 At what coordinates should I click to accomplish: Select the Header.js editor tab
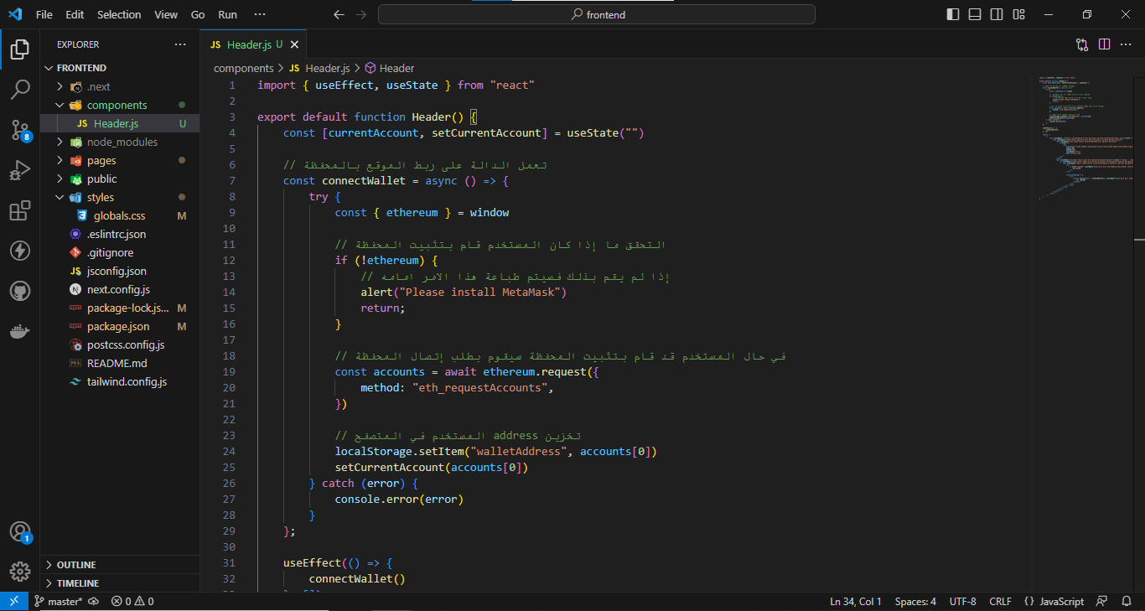tap(247, 44)
